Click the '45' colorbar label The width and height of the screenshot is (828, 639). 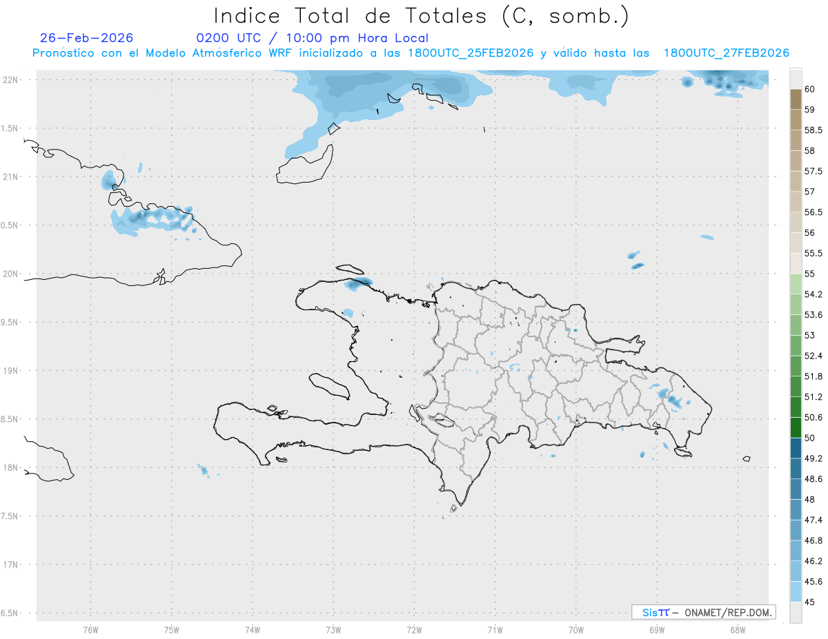click(810, 602)
